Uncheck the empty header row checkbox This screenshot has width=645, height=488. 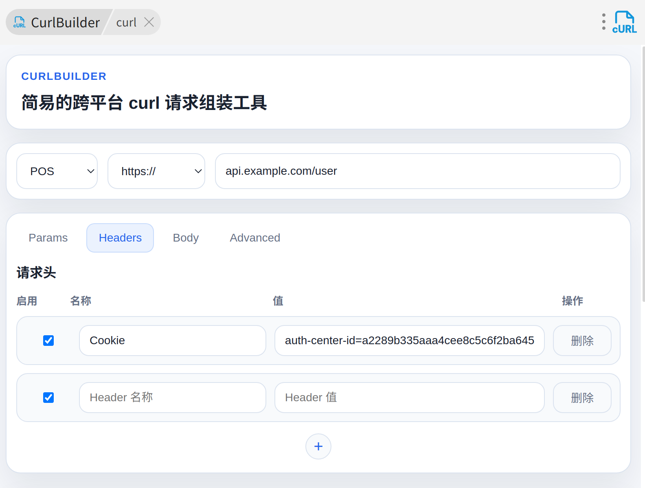pos(48,398)
